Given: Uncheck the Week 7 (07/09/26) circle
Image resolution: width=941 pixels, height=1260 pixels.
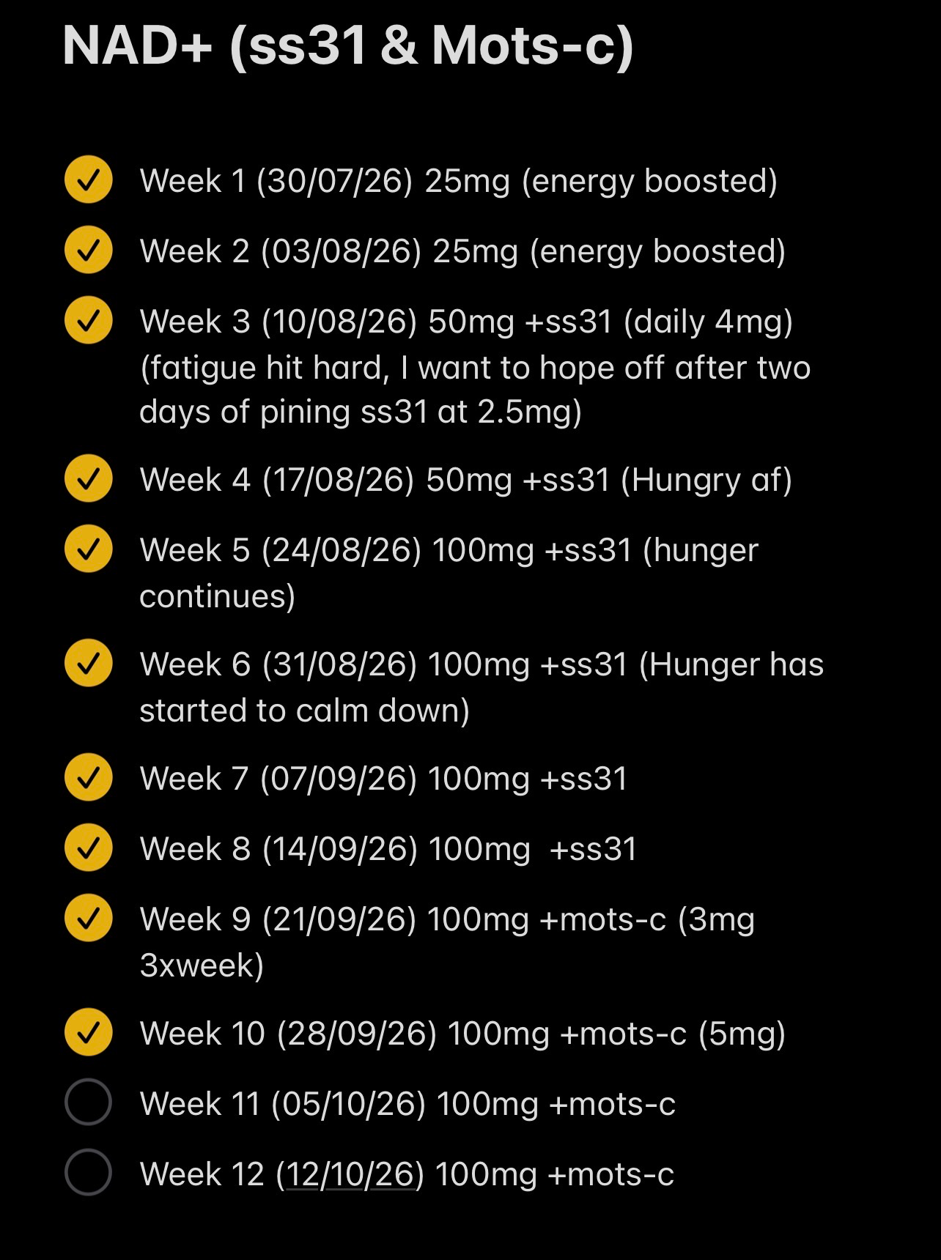Looking at the screenshot, I should click(88, 777).
